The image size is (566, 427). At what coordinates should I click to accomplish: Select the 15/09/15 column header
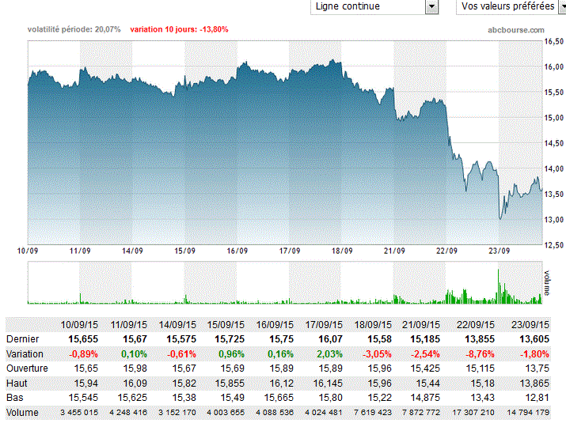(226, 325)
